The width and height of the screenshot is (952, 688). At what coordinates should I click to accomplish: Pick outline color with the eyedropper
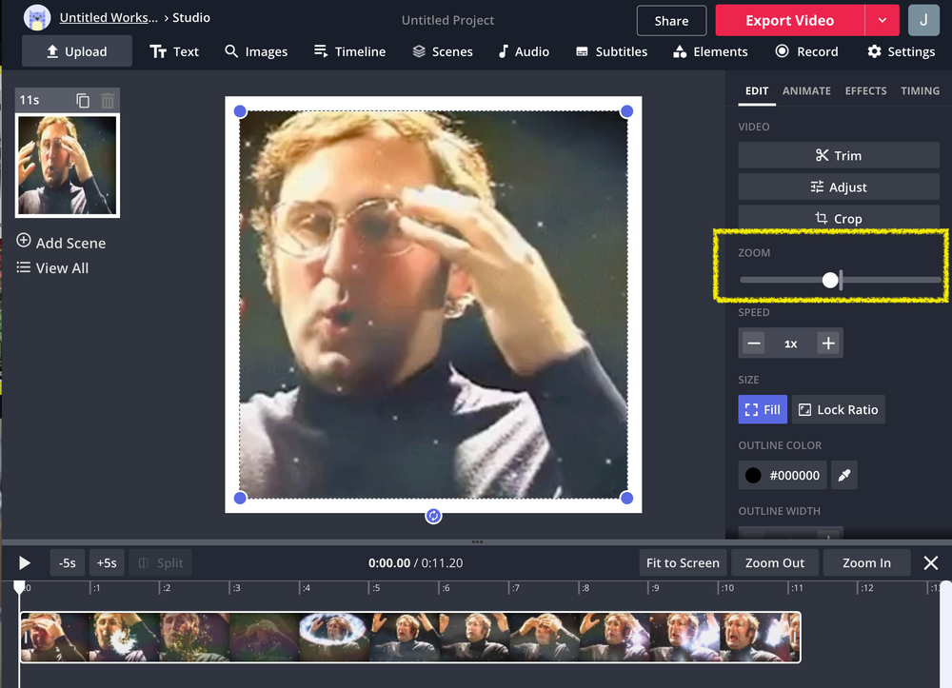click(844, 475)
